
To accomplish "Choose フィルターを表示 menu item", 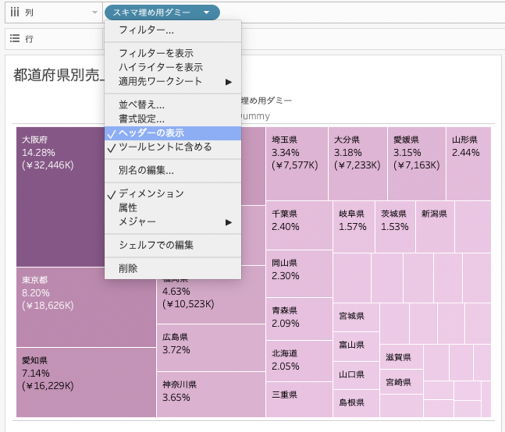I will click(x=173, y=53).
